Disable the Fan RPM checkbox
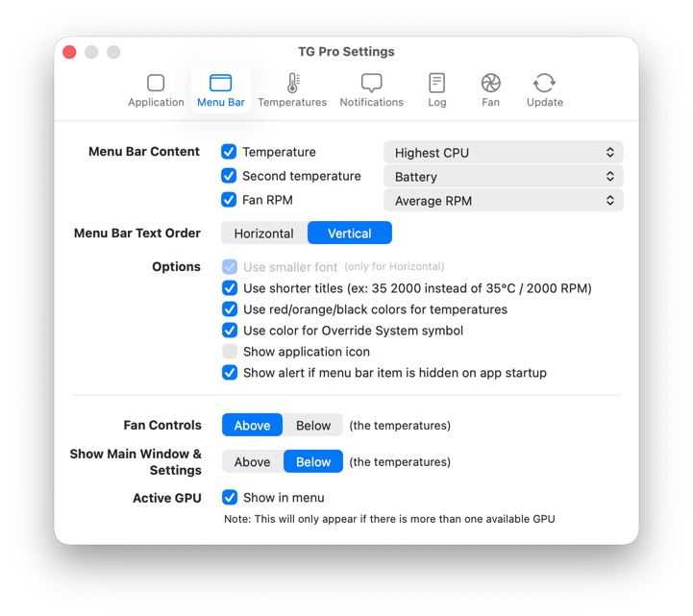The image size is (693, 616). 229,199
